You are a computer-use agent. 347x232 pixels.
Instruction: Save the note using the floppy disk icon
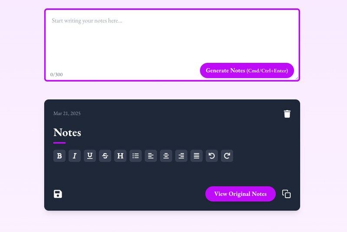pyautogui.click(x=58, y=194)
